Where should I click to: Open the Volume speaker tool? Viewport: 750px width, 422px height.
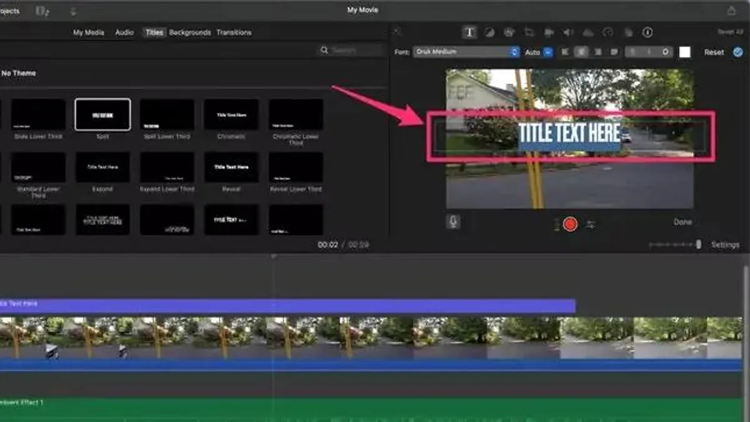coord(568,33)
